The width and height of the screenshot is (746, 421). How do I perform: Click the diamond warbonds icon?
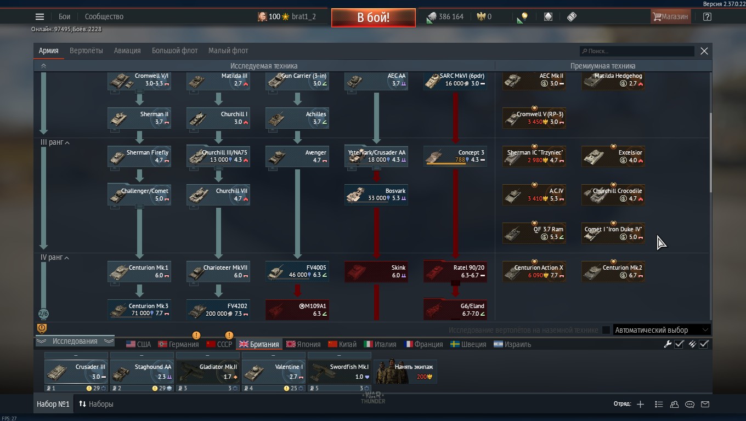[x=548, y=16]
